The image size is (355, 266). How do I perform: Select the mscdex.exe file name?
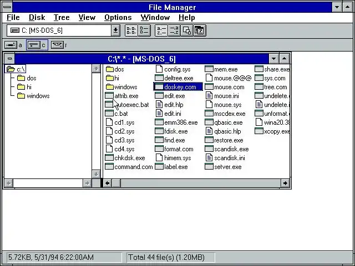point(230,114)
